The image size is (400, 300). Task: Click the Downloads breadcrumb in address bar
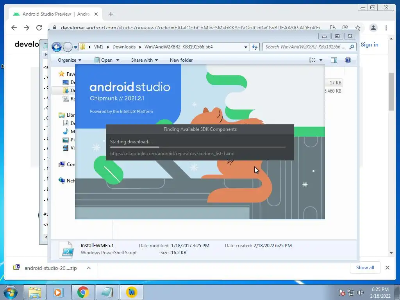(x=124, y=47)
